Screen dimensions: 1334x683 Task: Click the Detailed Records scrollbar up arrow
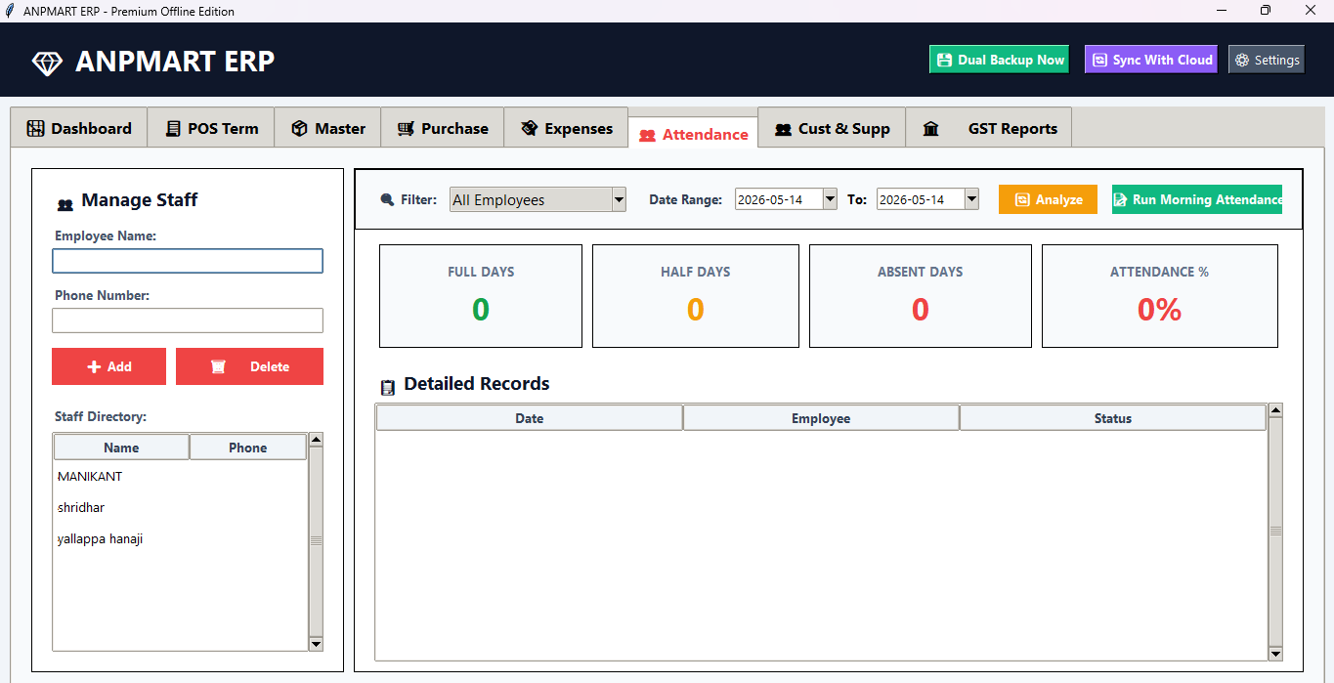(1275, 410)
